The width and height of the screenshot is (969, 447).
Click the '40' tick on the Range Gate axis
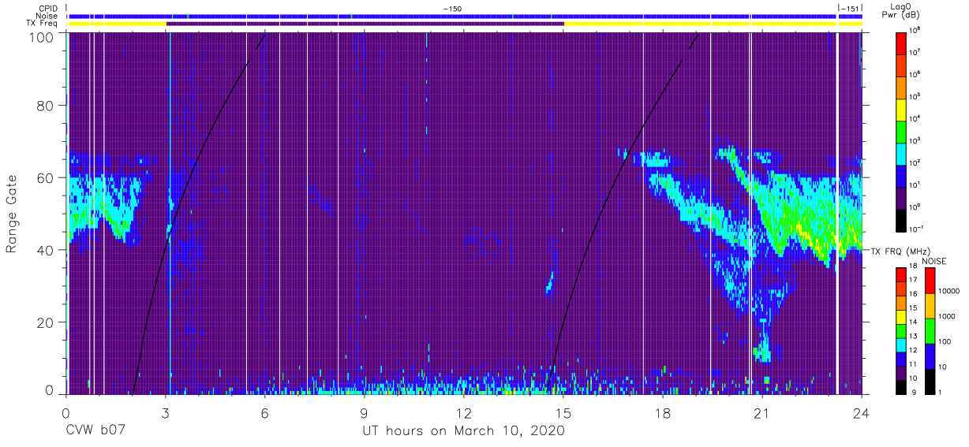point(46,250)
